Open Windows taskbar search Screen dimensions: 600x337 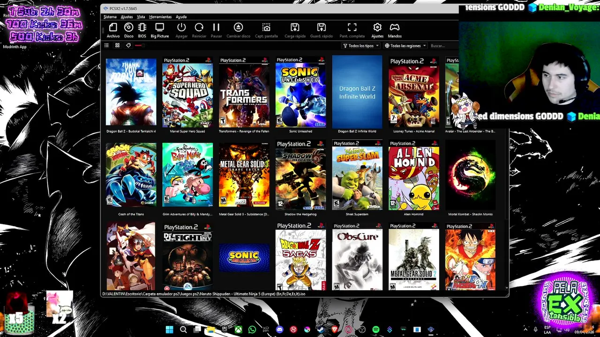(183, 330)
